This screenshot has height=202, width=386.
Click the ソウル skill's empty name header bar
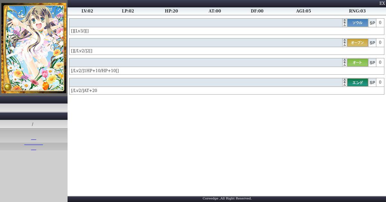point(206,23)
